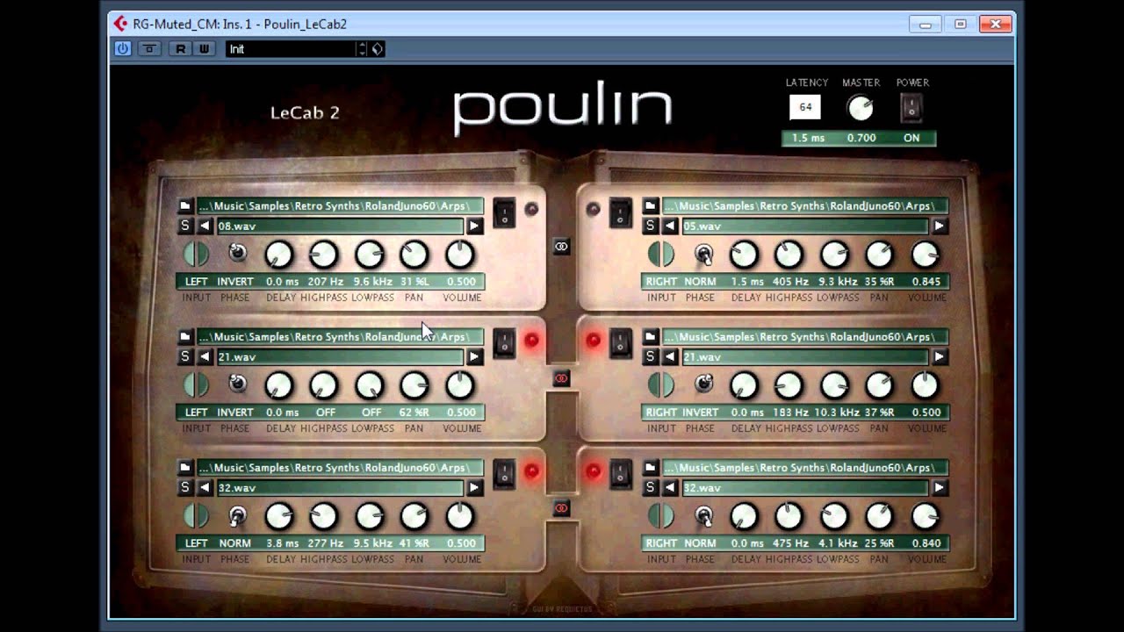Load next file in RIGHT 32.wav slot
Viewport: 1124px width, 632px height.
940,488
